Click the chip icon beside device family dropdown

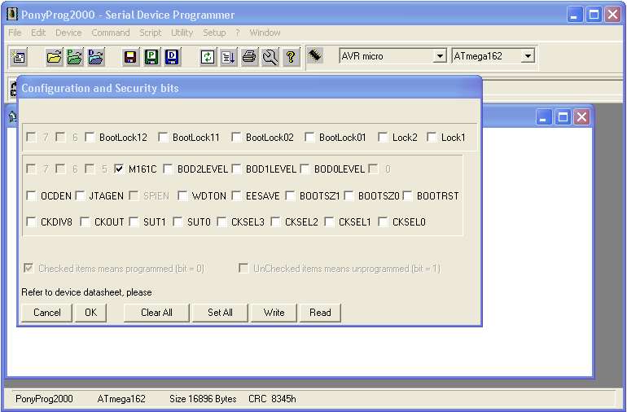(x=316, y=55)
